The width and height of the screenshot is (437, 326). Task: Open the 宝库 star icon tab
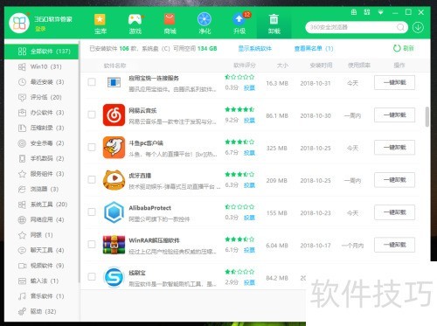101,24
